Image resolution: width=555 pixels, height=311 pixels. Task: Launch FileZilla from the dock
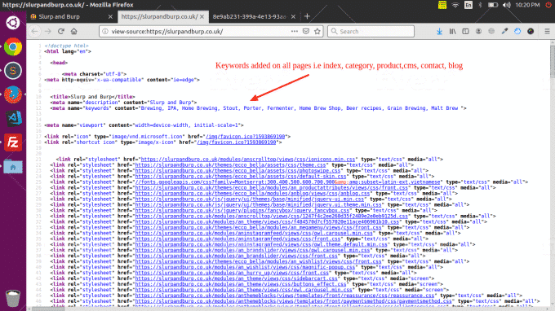pos(13,142)
